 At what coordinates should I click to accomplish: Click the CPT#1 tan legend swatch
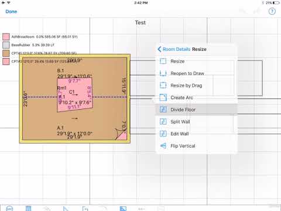6,53
